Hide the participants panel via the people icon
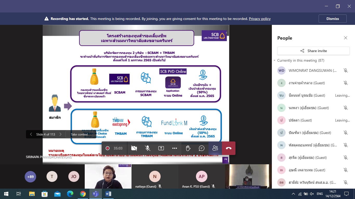The image size is (355, 199). click(x=215, y=148)
